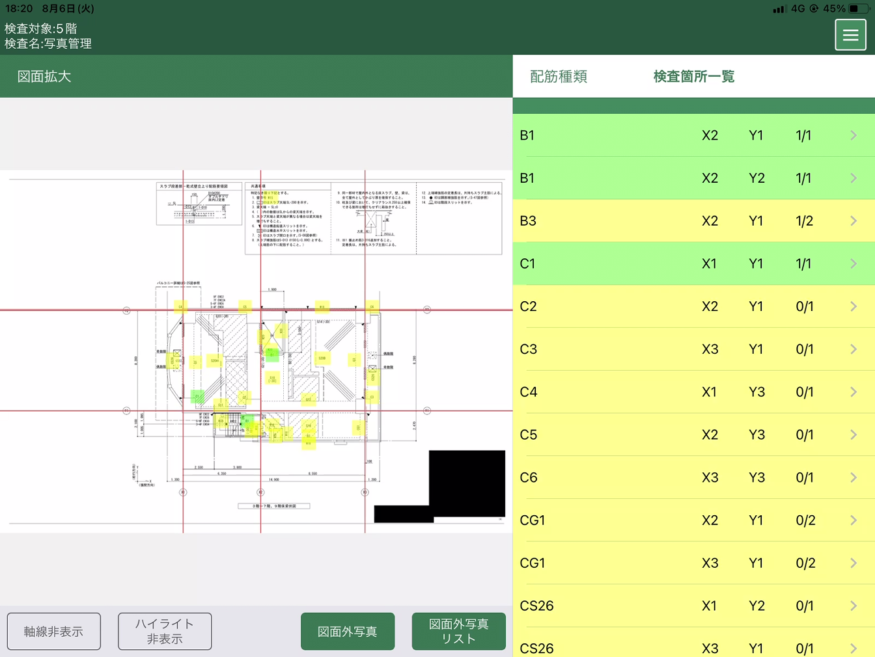Viewport: 875px width, 657px height.
Task: Select the yellow S18 marker on the plan
Action: [x=272, y=378]
